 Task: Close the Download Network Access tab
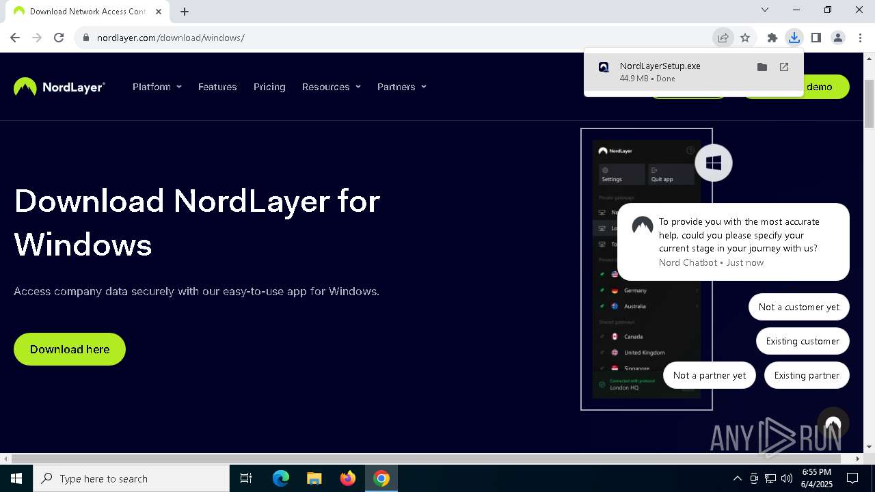[x=159, y=11]
